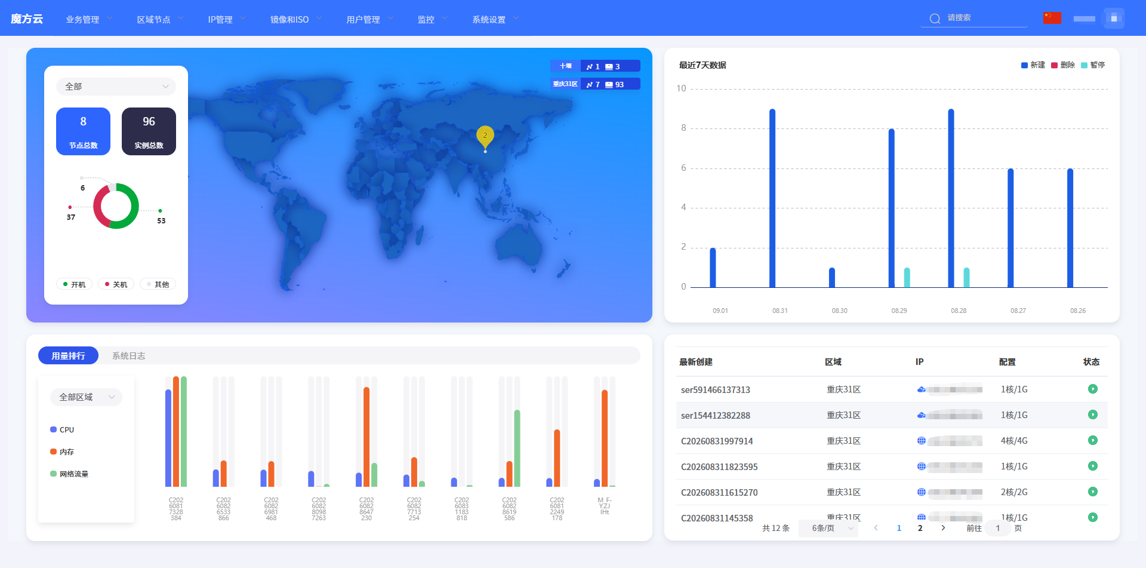Image resolution: width=1146 pixels, height=568 pixels.
Task: Open instance ser154412382288
Action: click(x=715, y=415)
